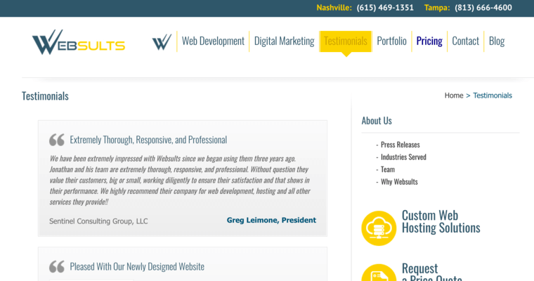Click the quote mark beside Pleased With

pos(57,267)
